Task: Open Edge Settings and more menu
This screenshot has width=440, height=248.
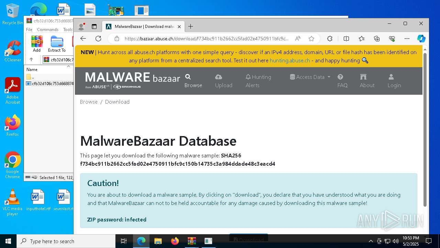Action: pos(407,39)
